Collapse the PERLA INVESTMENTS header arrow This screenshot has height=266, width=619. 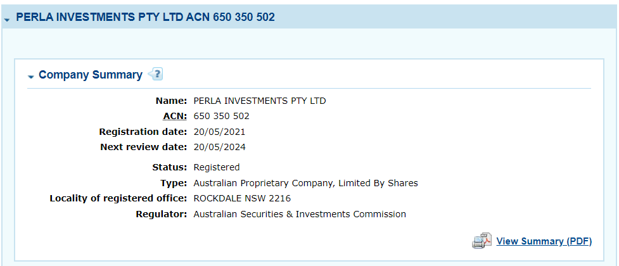pos(7,20)
